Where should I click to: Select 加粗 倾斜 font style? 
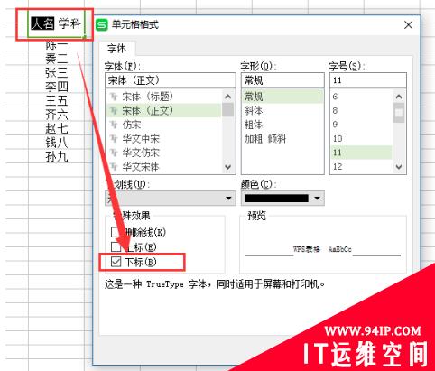point(282,139)
